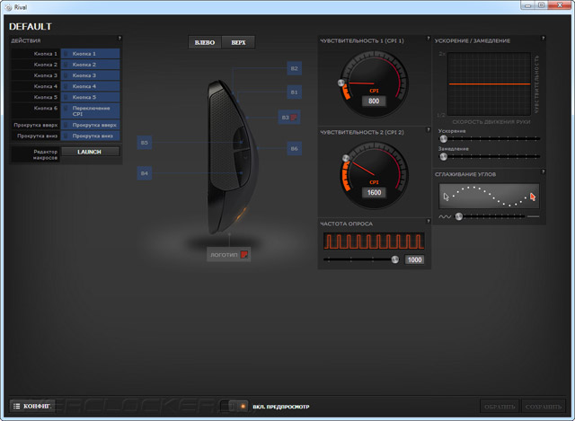
Task: Select the B1 mouse button label
Action: tap(294, 92)
